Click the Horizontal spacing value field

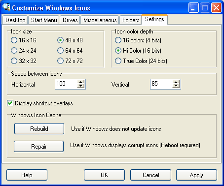point(66,84)
